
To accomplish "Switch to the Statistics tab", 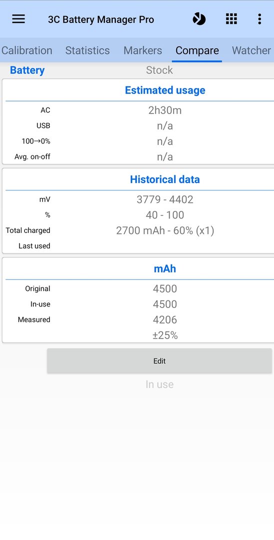I will tap(87, 50).
